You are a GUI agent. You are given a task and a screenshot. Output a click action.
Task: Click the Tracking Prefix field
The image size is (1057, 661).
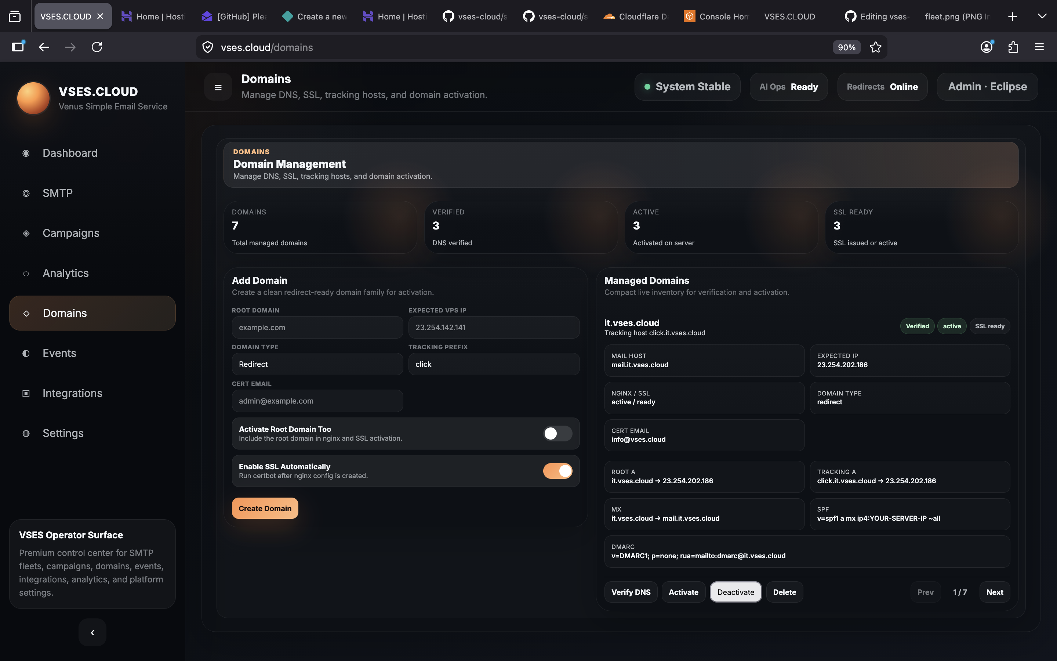pyautogui.click(x=494, y=364)
